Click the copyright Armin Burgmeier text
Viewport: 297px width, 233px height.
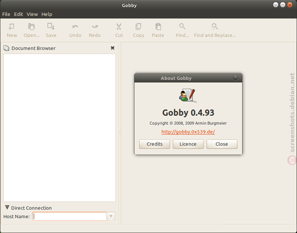188,123
